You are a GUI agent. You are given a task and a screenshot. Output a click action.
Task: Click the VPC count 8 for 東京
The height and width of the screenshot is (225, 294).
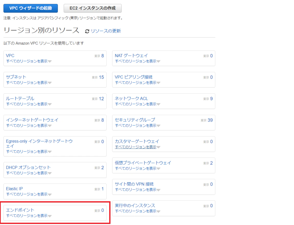(x=103, y=56)
